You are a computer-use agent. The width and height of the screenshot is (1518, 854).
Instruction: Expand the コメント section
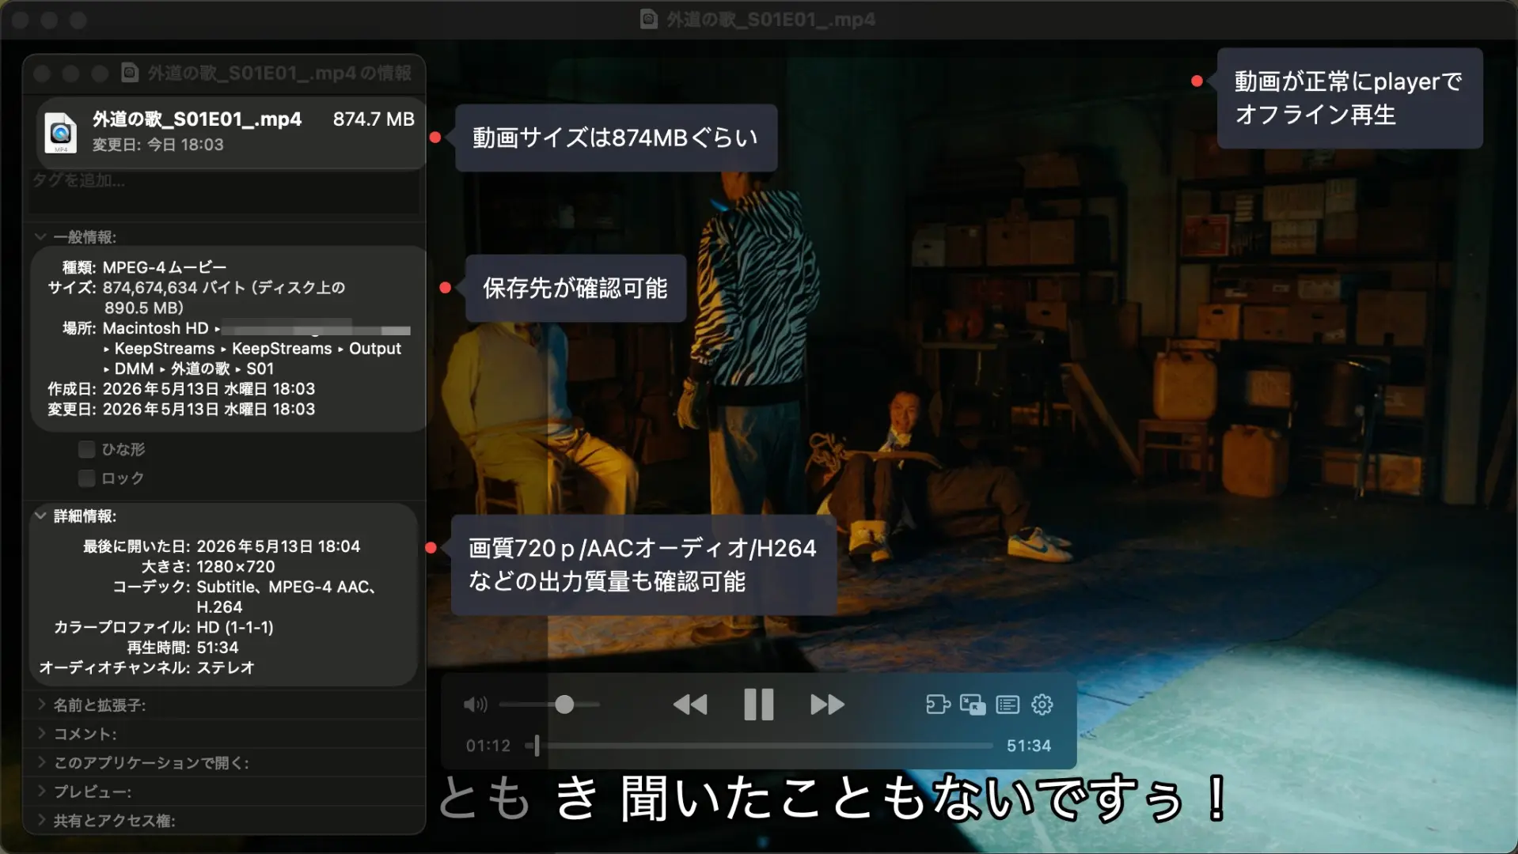click(x=41, y=733)
